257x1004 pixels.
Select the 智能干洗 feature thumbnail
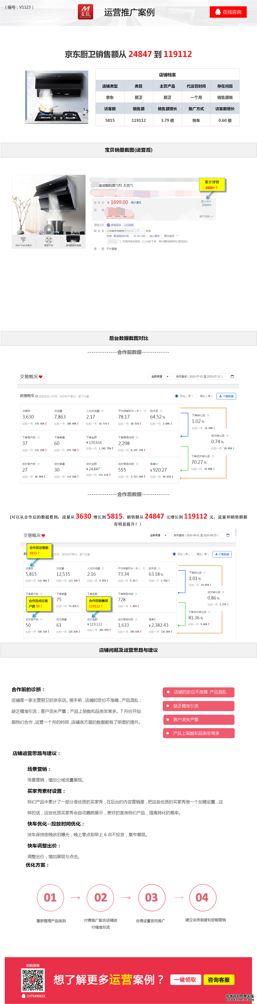click(49, 242)
